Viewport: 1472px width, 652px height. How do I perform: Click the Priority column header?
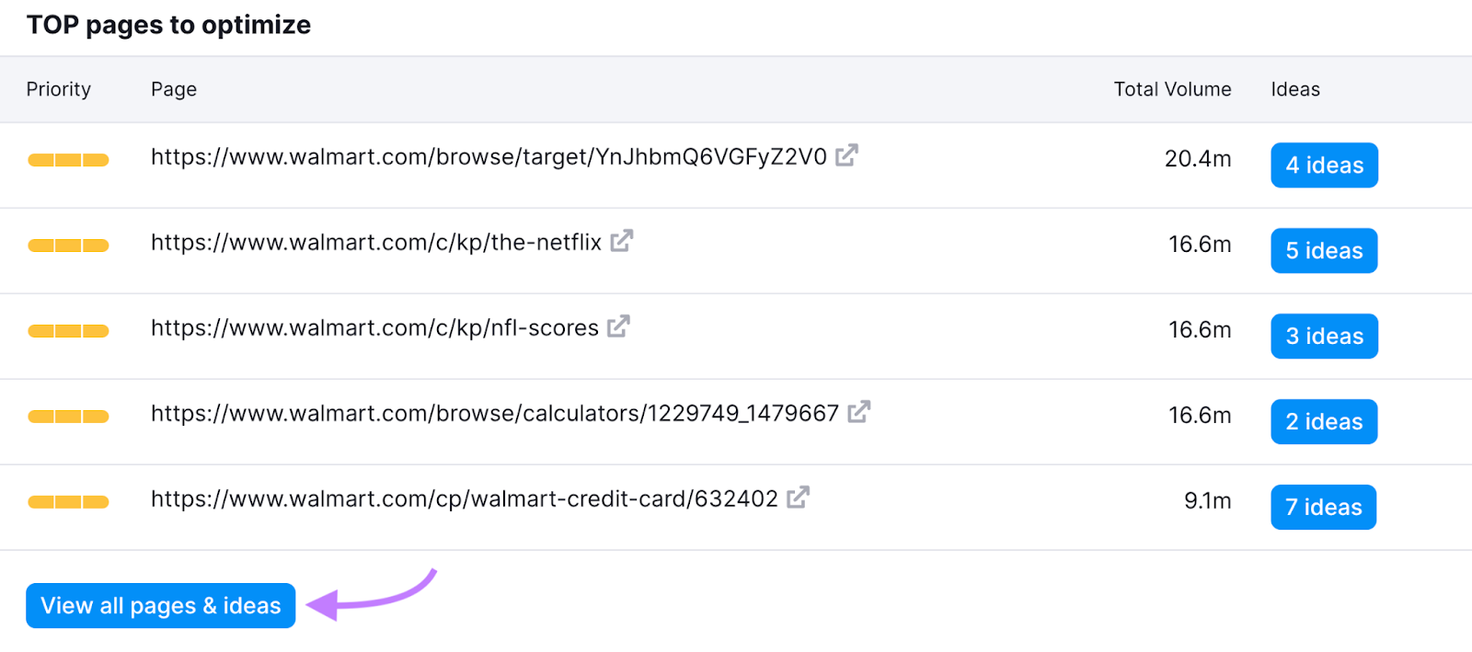pyautogui.click(x=59, y=89)
